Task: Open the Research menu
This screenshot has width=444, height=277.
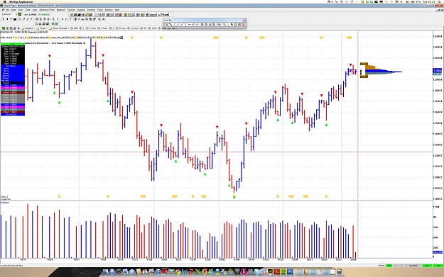Action: 61,10
